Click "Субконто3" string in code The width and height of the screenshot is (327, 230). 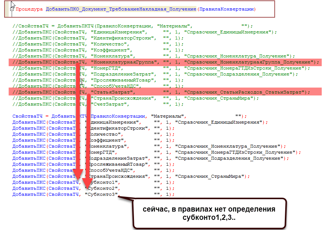102,194
